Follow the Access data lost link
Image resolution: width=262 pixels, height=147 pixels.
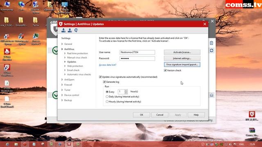coord(108,65)
